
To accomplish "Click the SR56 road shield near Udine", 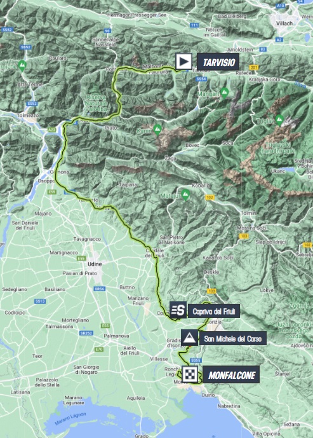I will pos(99,289).
